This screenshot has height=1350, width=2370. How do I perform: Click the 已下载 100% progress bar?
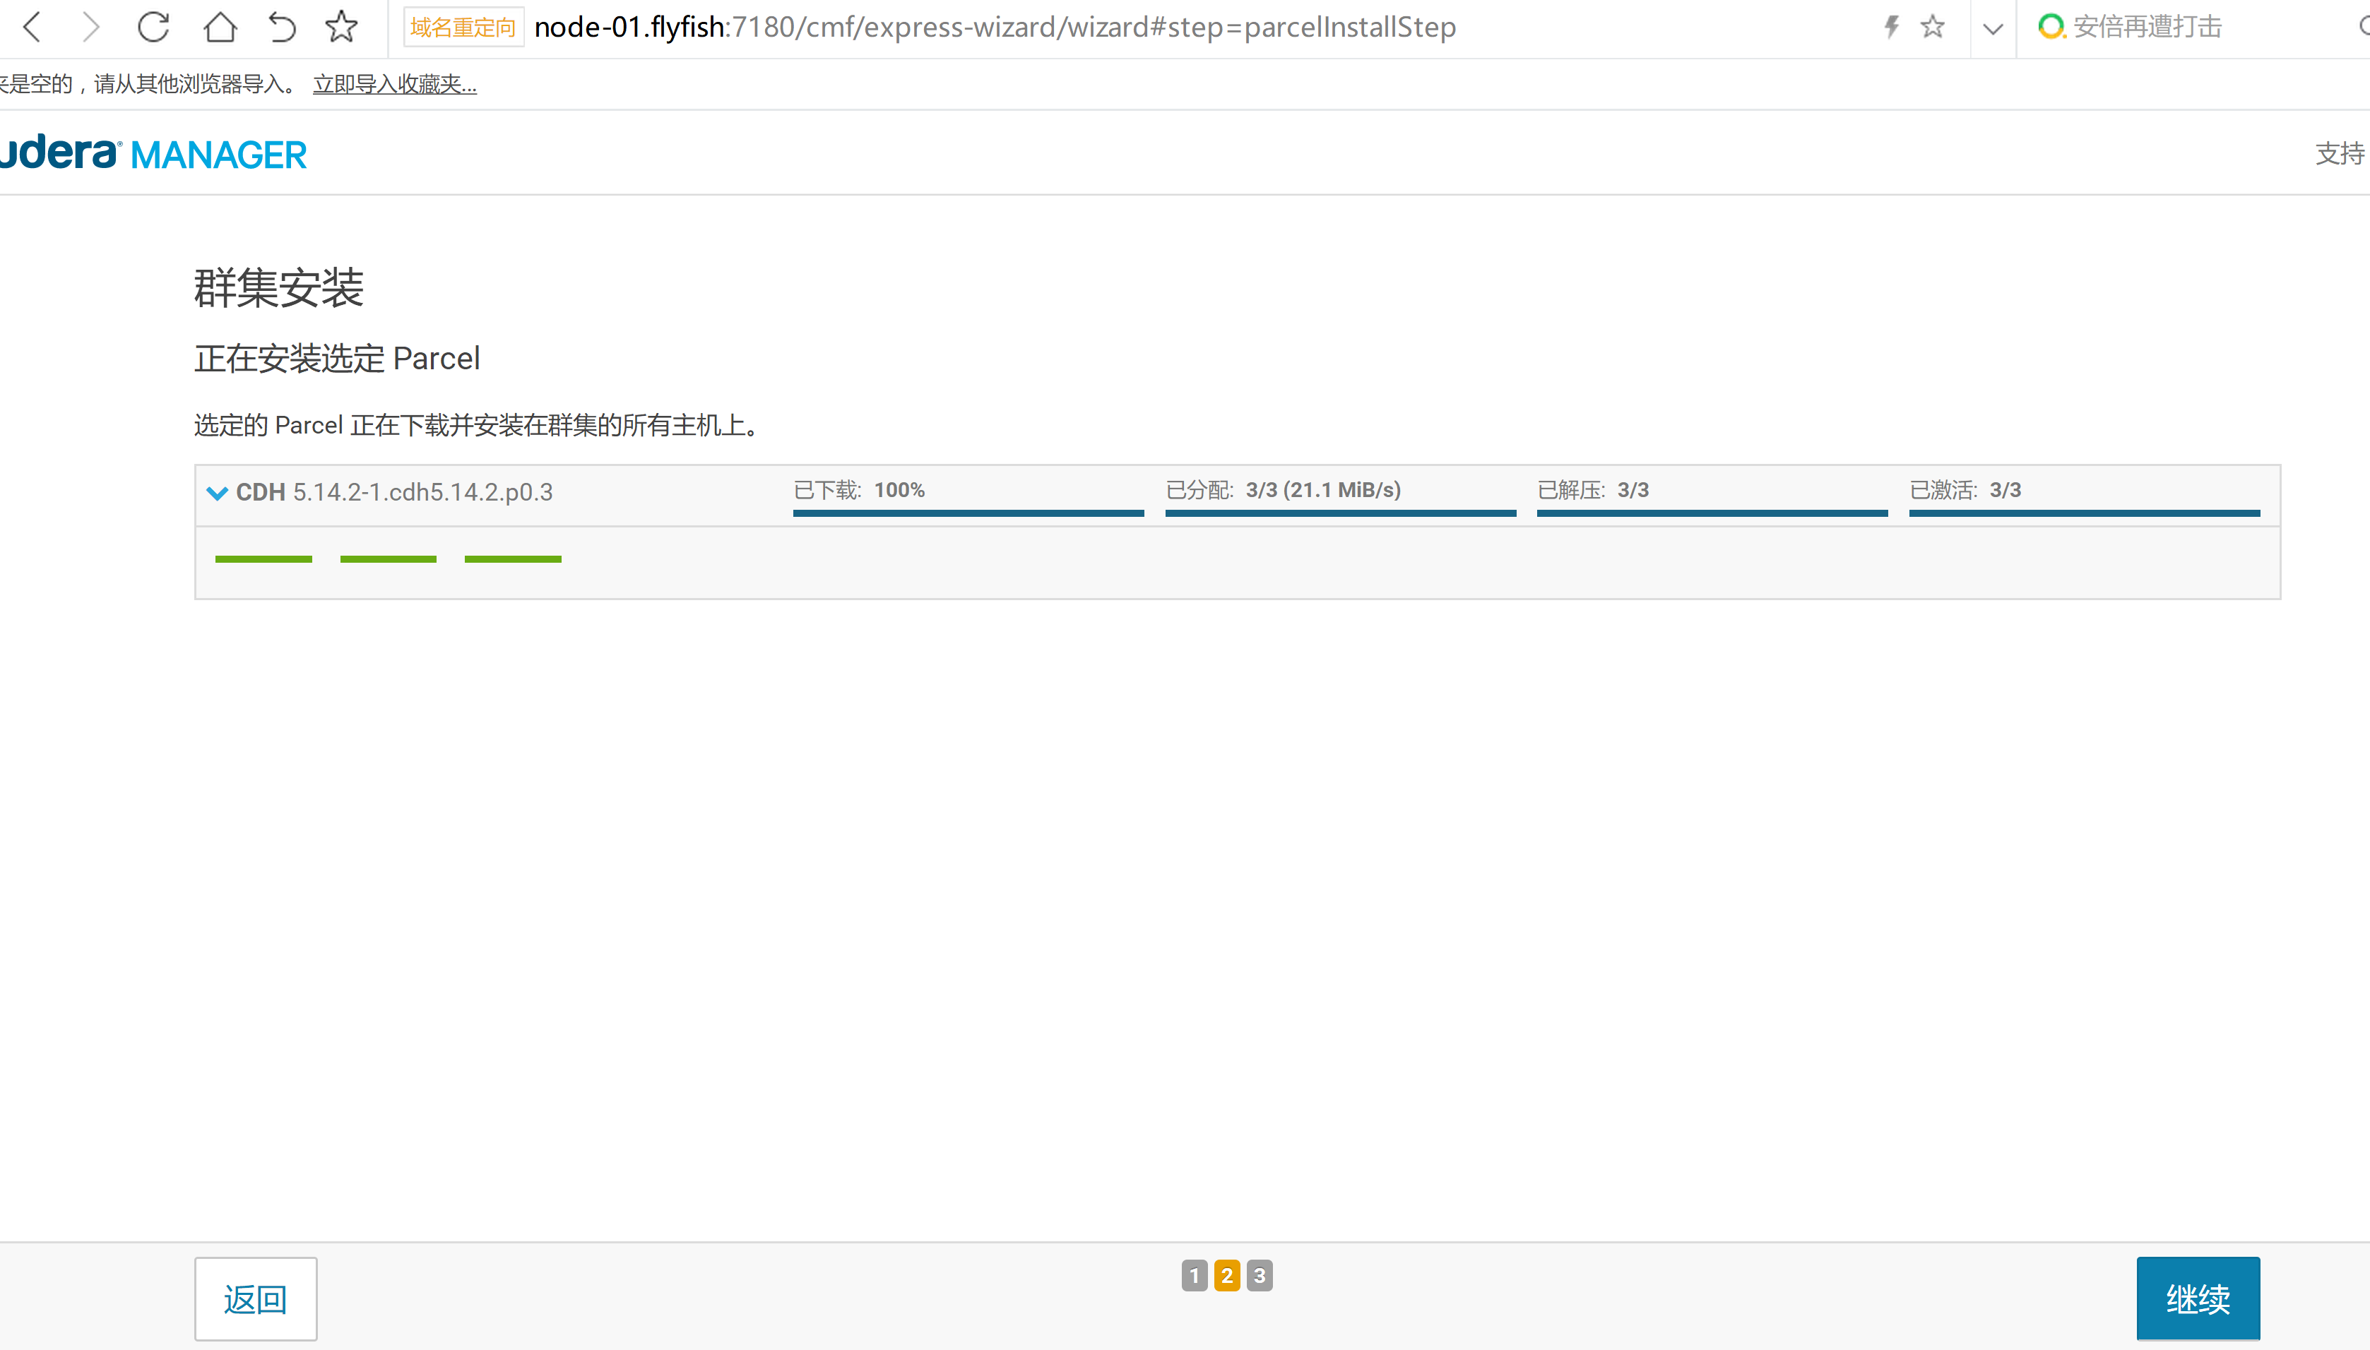point(968,512)
